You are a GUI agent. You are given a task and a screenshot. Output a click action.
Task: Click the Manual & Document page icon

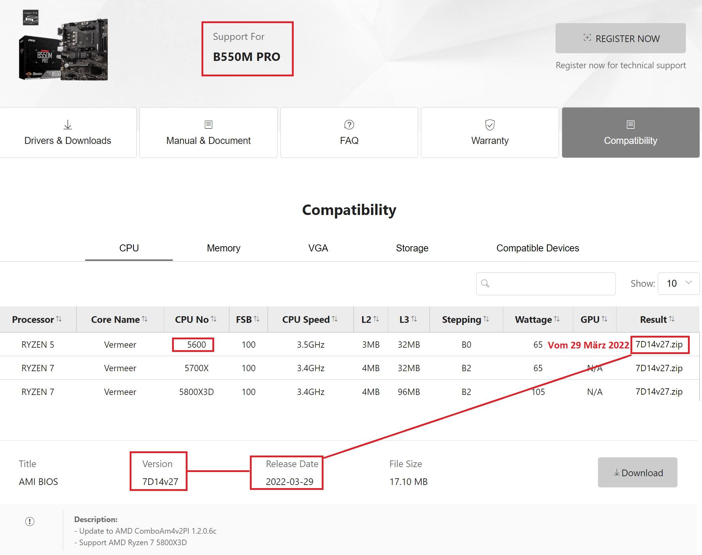(209, 125)
